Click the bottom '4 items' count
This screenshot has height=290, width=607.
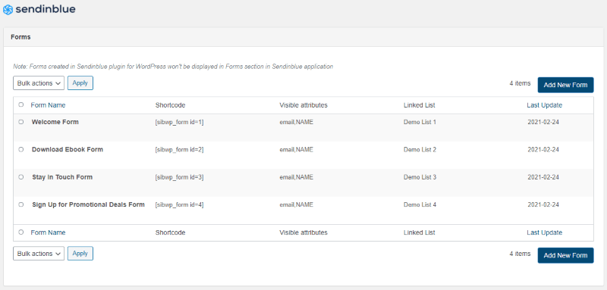[520, 254]
